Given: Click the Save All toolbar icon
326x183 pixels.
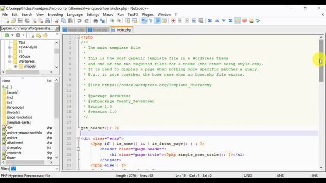Looking at the screenshot, I should (x=27, y=21).
